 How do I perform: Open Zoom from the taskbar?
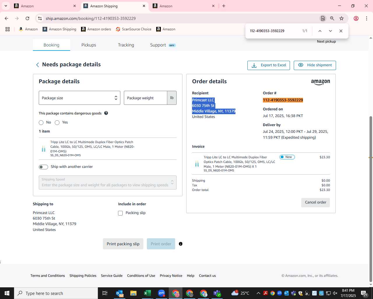tap(161, 293)
